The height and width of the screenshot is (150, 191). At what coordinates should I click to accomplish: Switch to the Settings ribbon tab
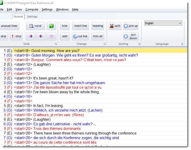(32, 17)
